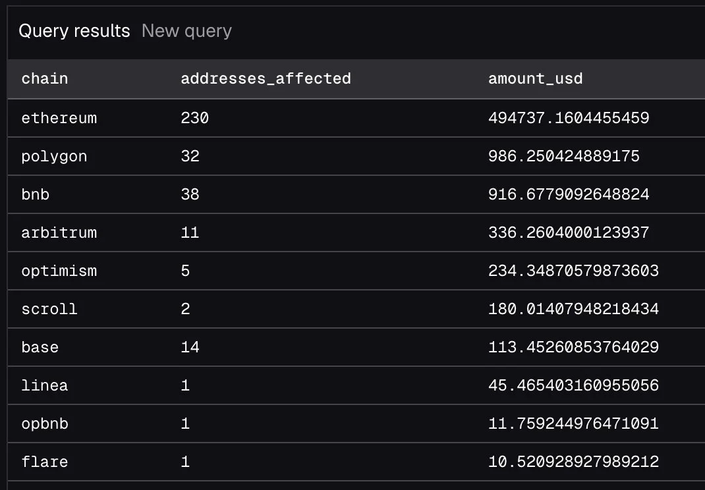This screenshot has height=490, width=705.
Task: Select amount 494737.1604455459 in ethereum row
Action: click(569, 118)
